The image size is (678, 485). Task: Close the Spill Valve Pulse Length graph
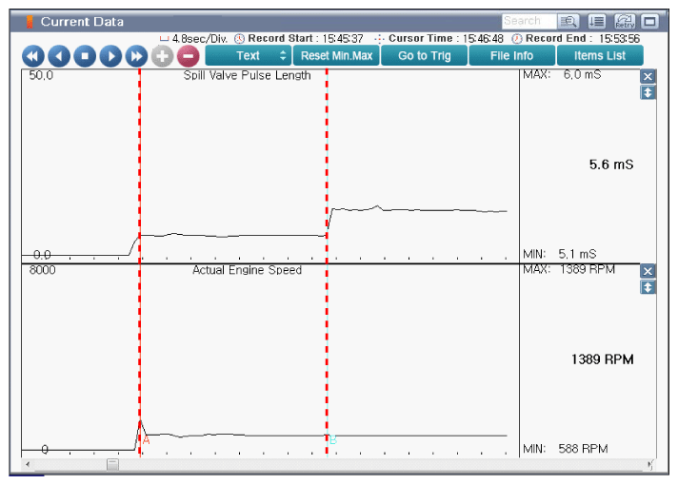[x=648, y=77]
